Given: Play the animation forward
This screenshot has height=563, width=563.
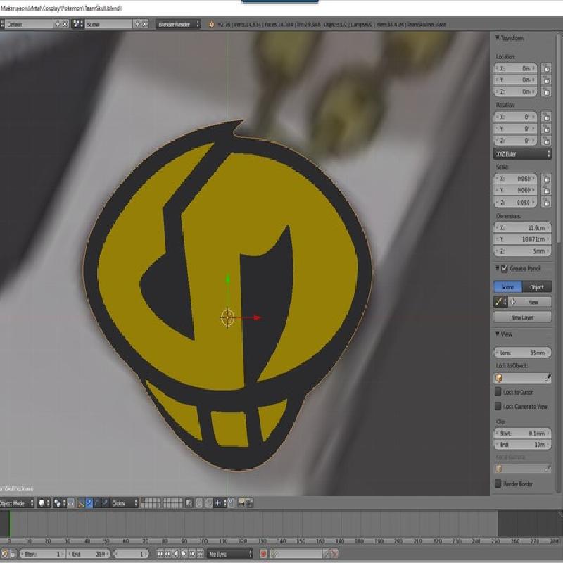Looking at the screenshot, I should tap(184, 554).
